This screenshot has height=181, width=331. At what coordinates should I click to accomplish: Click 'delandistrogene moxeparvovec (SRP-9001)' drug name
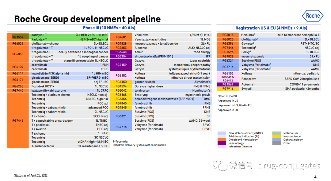164,99
